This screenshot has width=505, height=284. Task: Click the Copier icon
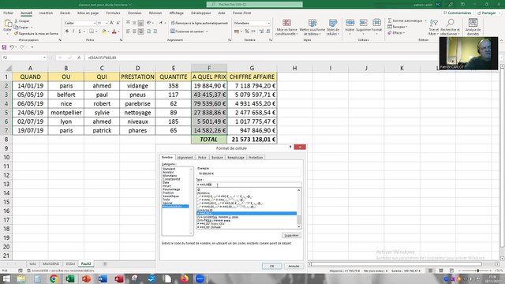point(16,27)
